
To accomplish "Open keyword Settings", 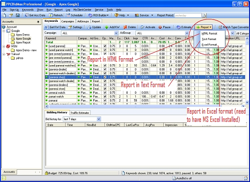I will (x=75, y=27).
